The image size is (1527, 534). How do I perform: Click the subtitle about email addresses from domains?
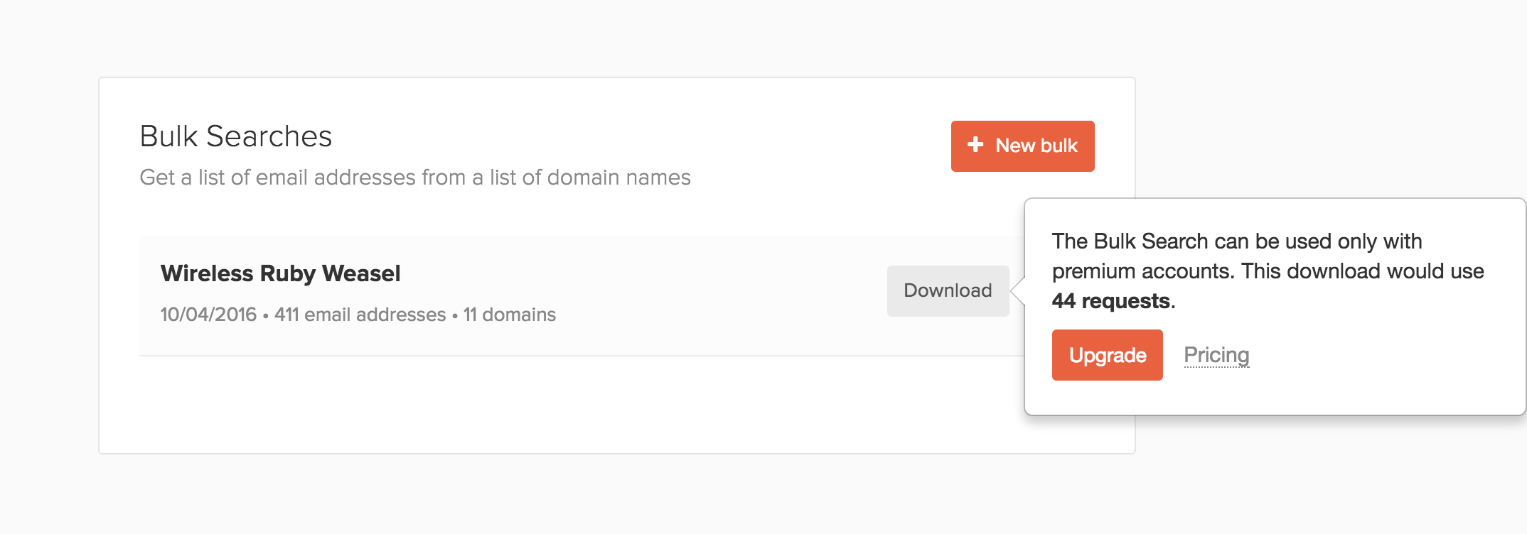tap(415, 178)
